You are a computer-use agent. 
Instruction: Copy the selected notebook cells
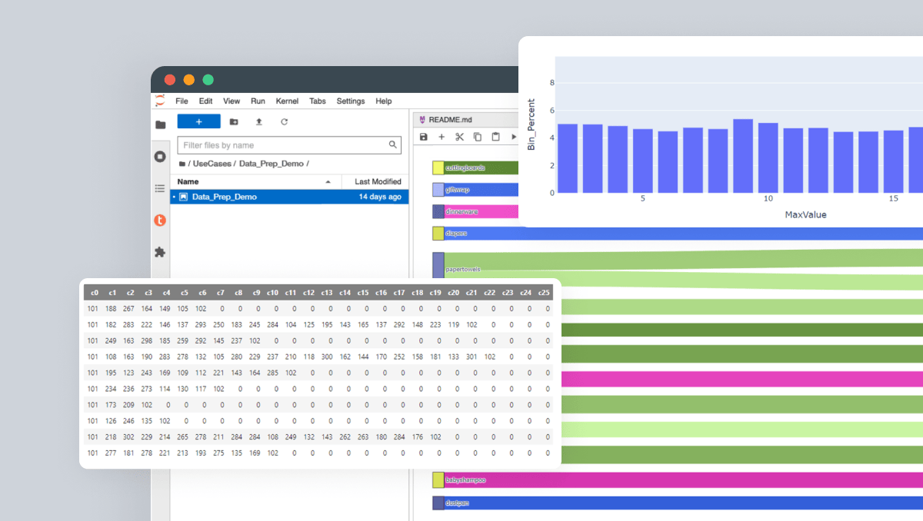[478, 137]
